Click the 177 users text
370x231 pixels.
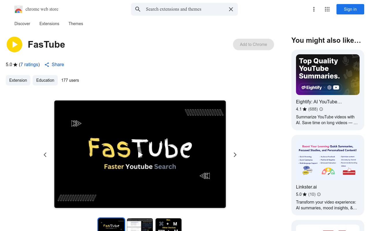pyautogui.click(x=70, y=80)
